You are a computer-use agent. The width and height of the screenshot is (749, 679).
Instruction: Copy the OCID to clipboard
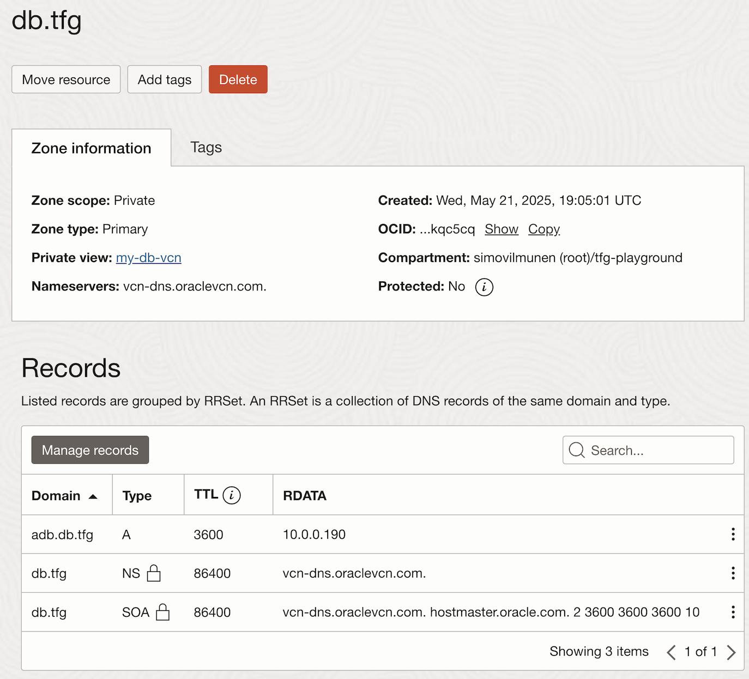pyautogui.click(x=544, y=229)
